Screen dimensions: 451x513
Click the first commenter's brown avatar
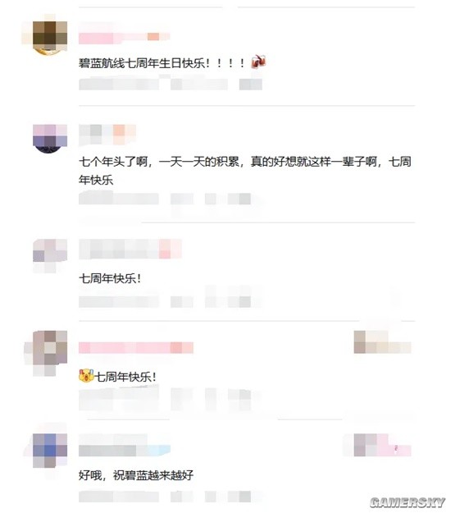(50, 36)
